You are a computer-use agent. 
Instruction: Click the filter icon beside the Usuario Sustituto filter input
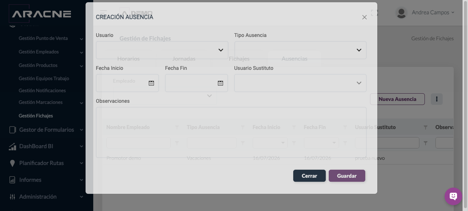click(x=426, y=143)
